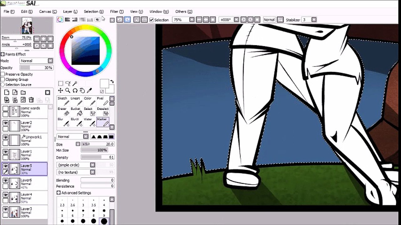The height and width of the screenshot is (225, 401).
Task: Open the Filter menu
Action: click(x=117, y=12)
